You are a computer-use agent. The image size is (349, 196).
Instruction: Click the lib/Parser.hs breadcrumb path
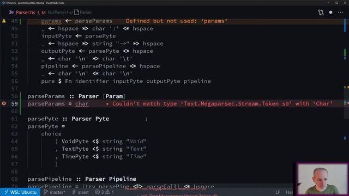tap(60, 13)
